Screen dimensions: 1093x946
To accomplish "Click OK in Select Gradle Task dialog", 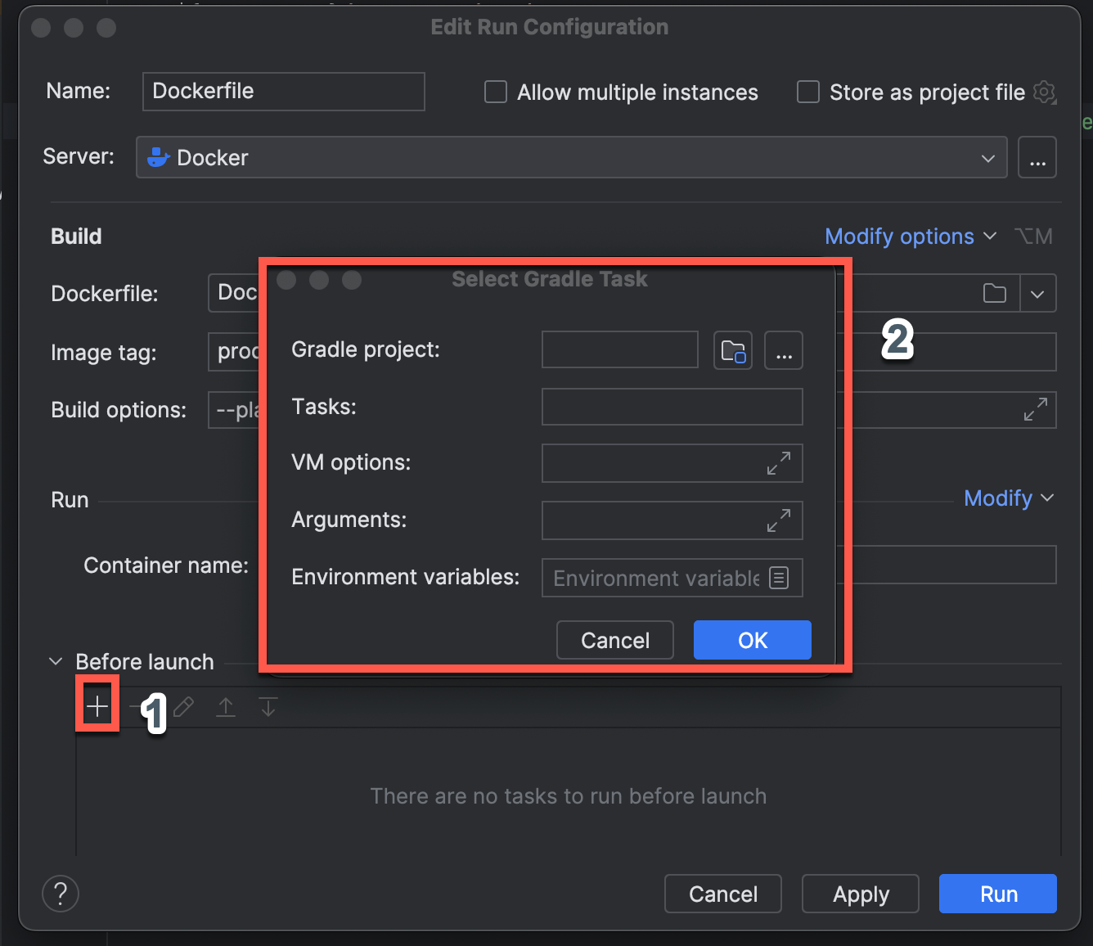I will [x=753, y=640].
